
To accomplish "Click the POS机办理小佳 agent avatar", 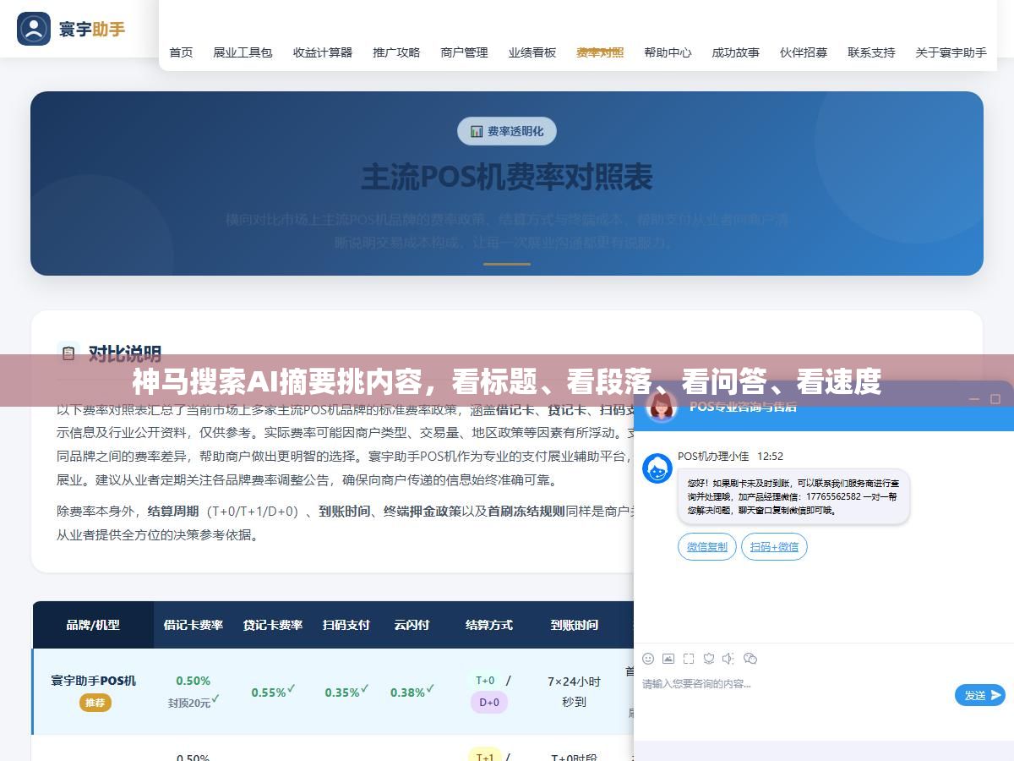I will [x=657, y=468].
